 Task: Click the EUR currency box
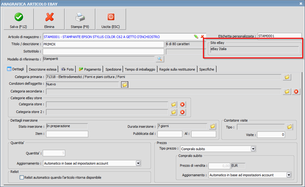coord(238,166)
